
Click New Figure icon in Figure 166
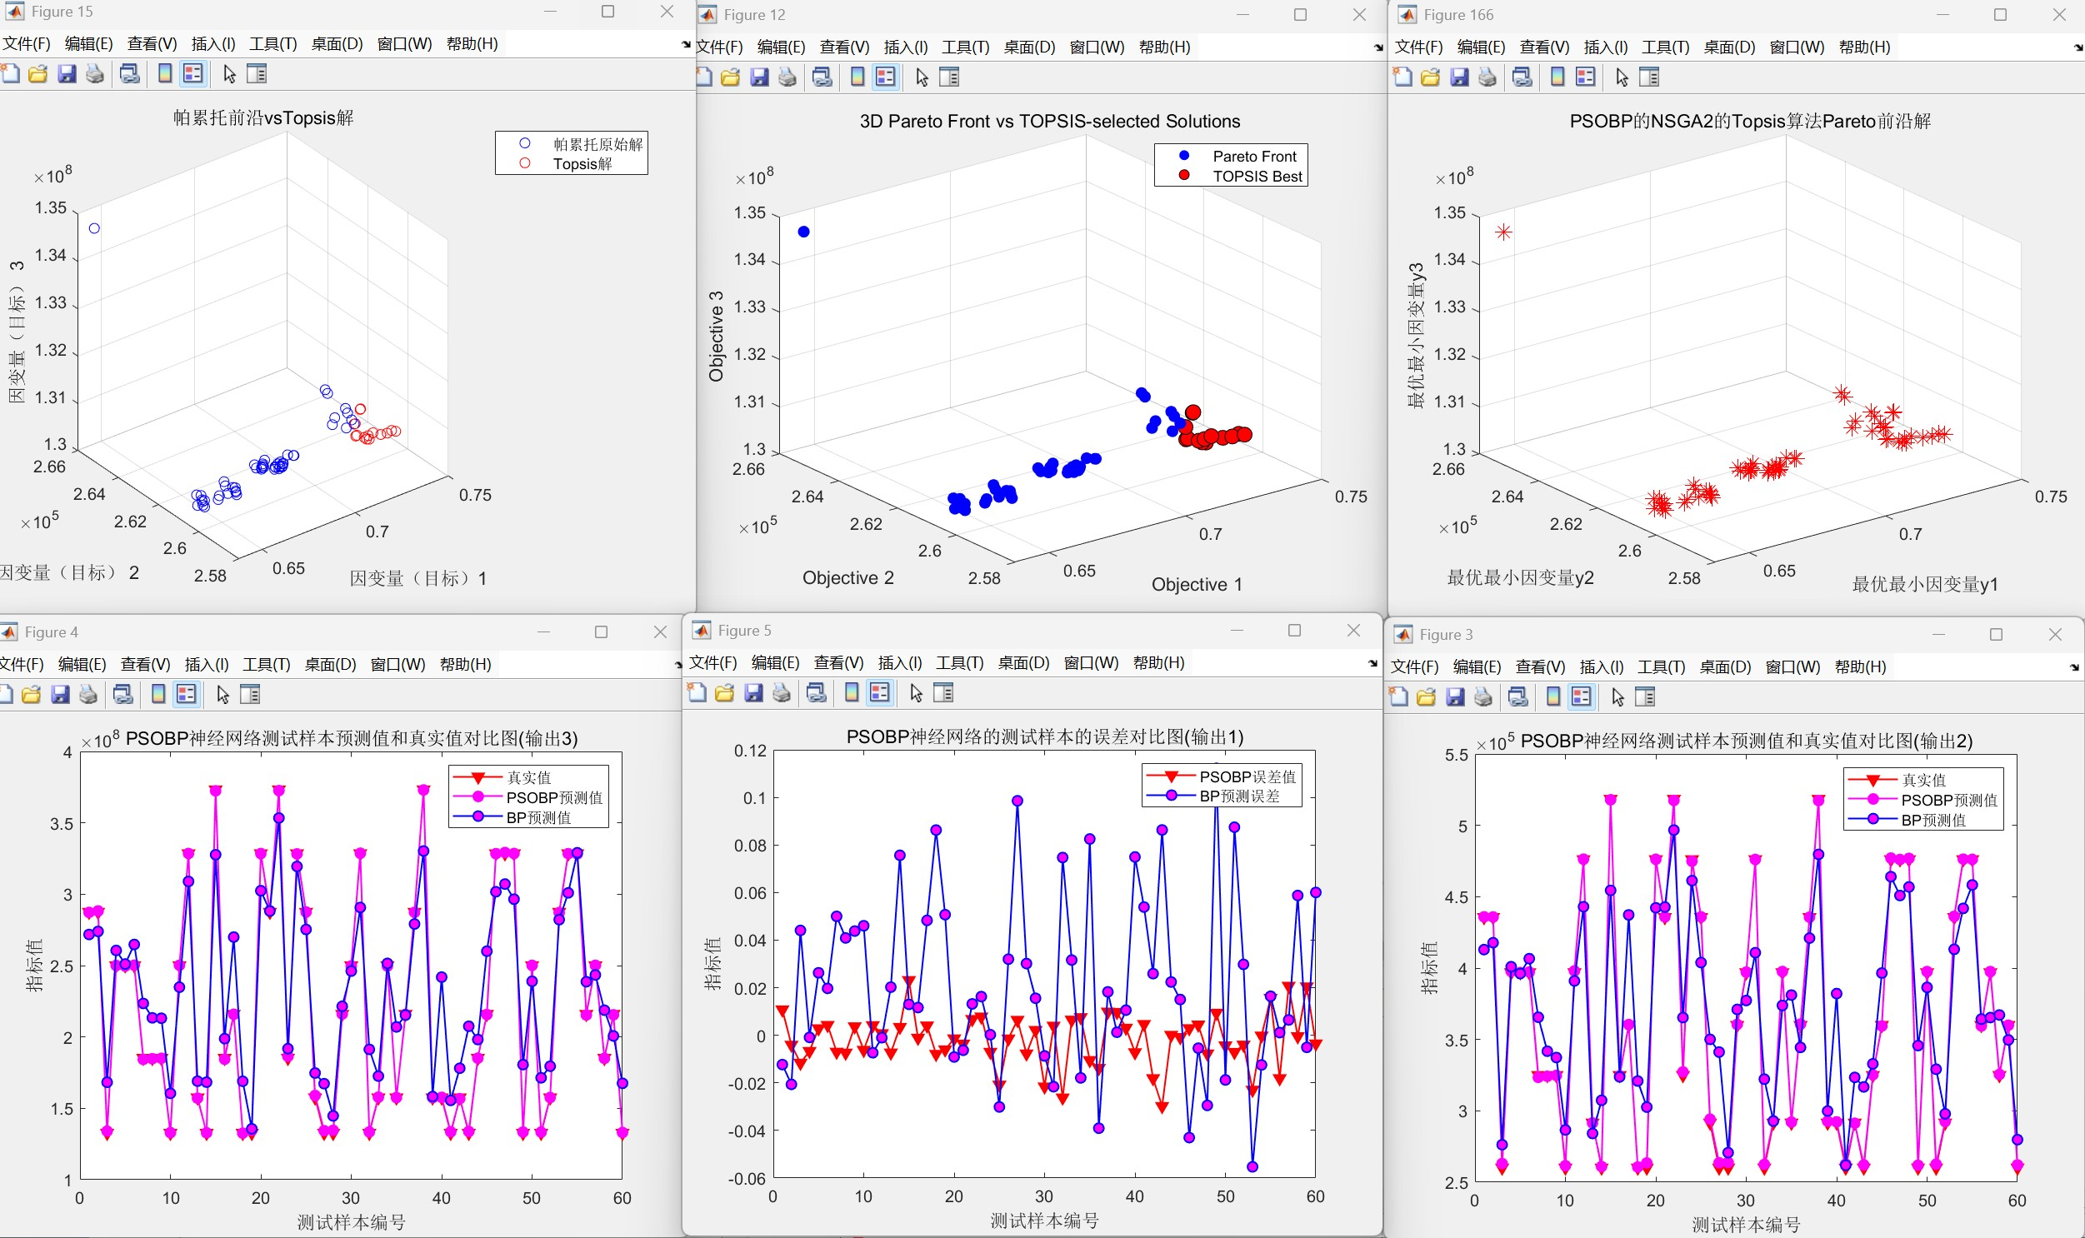pyautogui.click(x=1402, y=77)
